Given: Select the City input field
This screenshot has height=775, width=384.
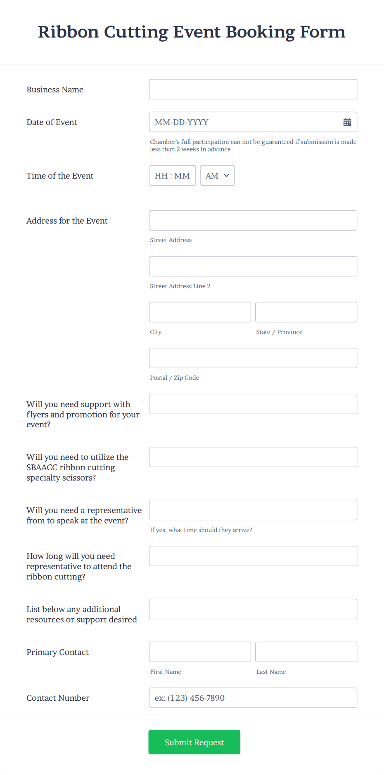Looking at the screenshot, I should point(199,312).
